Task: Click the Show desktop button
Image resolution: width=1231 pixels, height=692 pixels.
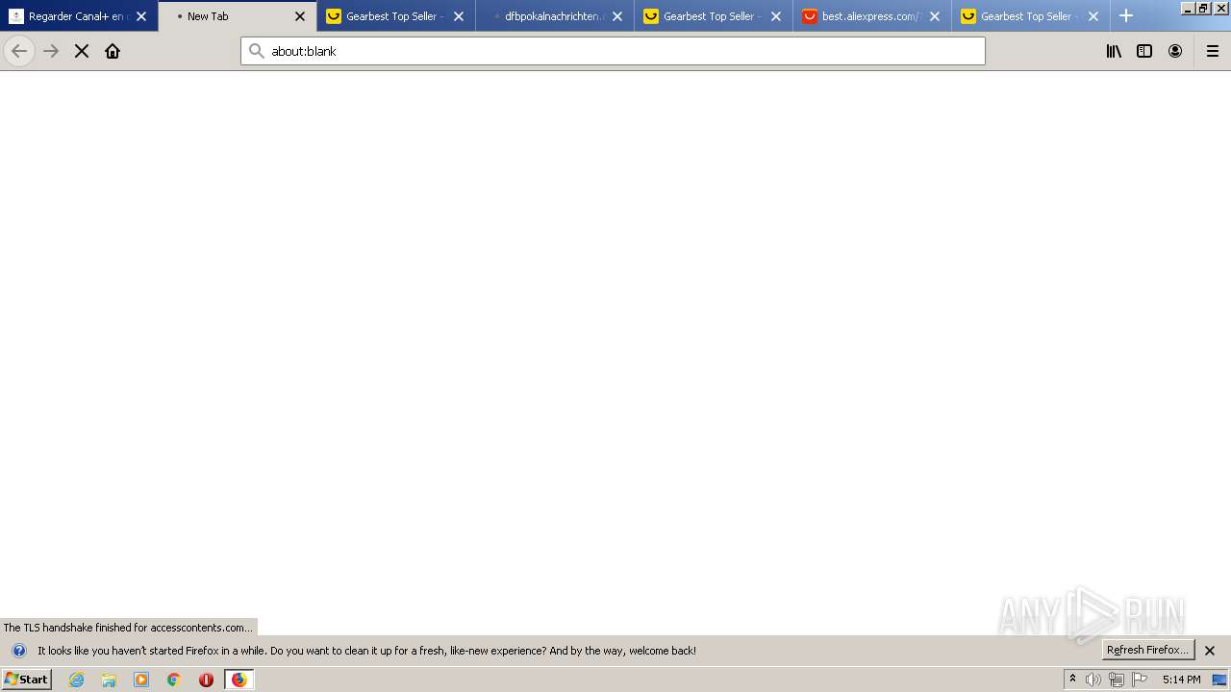Action: (1220, 680)
